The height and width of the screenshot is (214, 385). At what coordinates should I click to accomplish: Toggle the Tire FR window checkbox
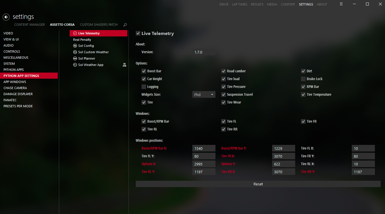303,121
